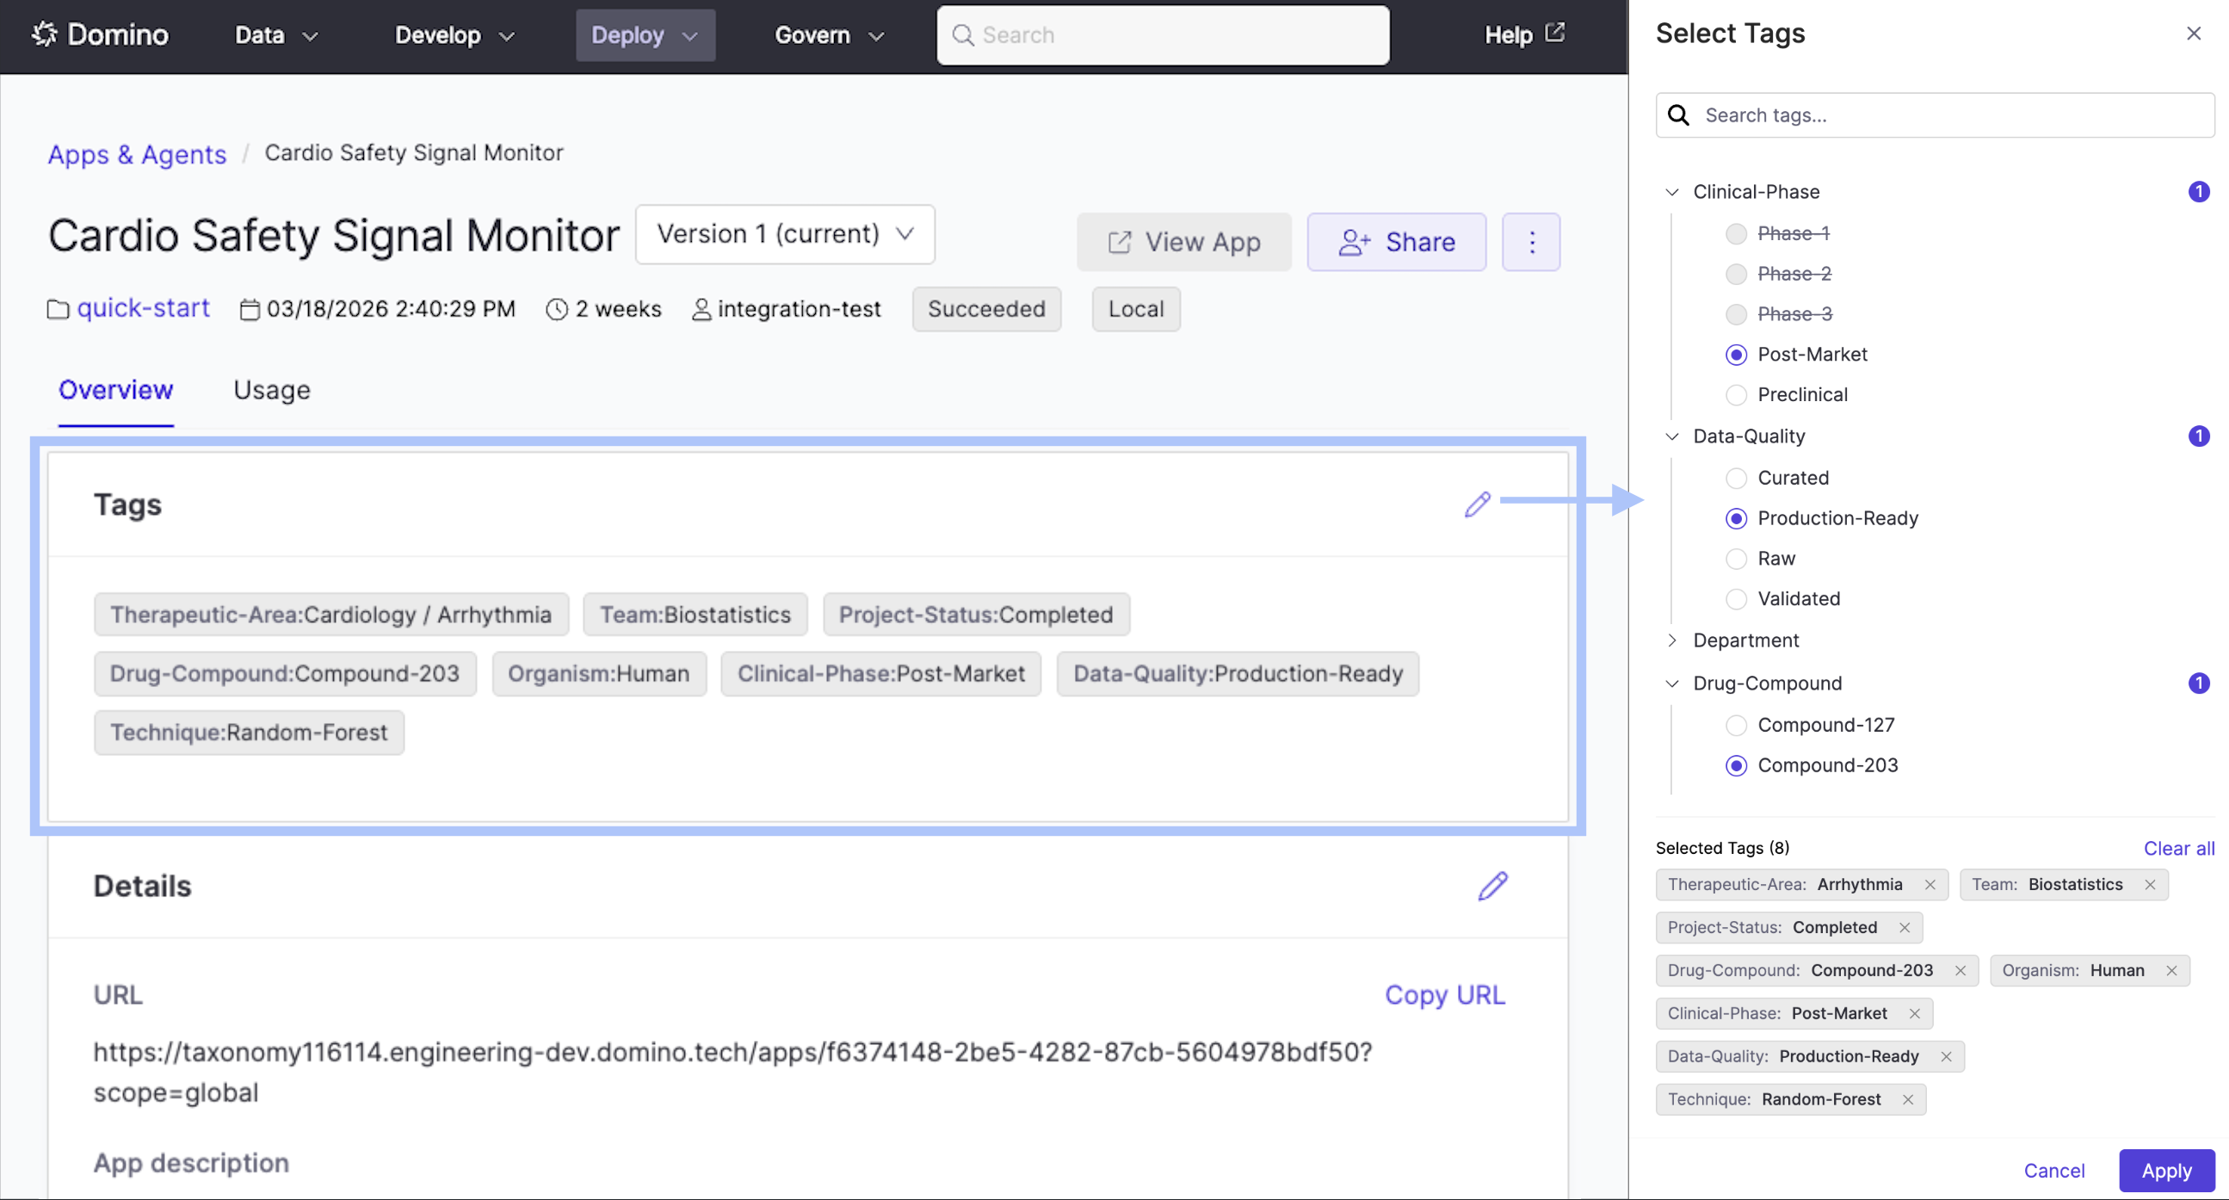Viewport: 2229px width, 1200px height.
Task: Expand the Department tag category
Action: click(1671, 640)
